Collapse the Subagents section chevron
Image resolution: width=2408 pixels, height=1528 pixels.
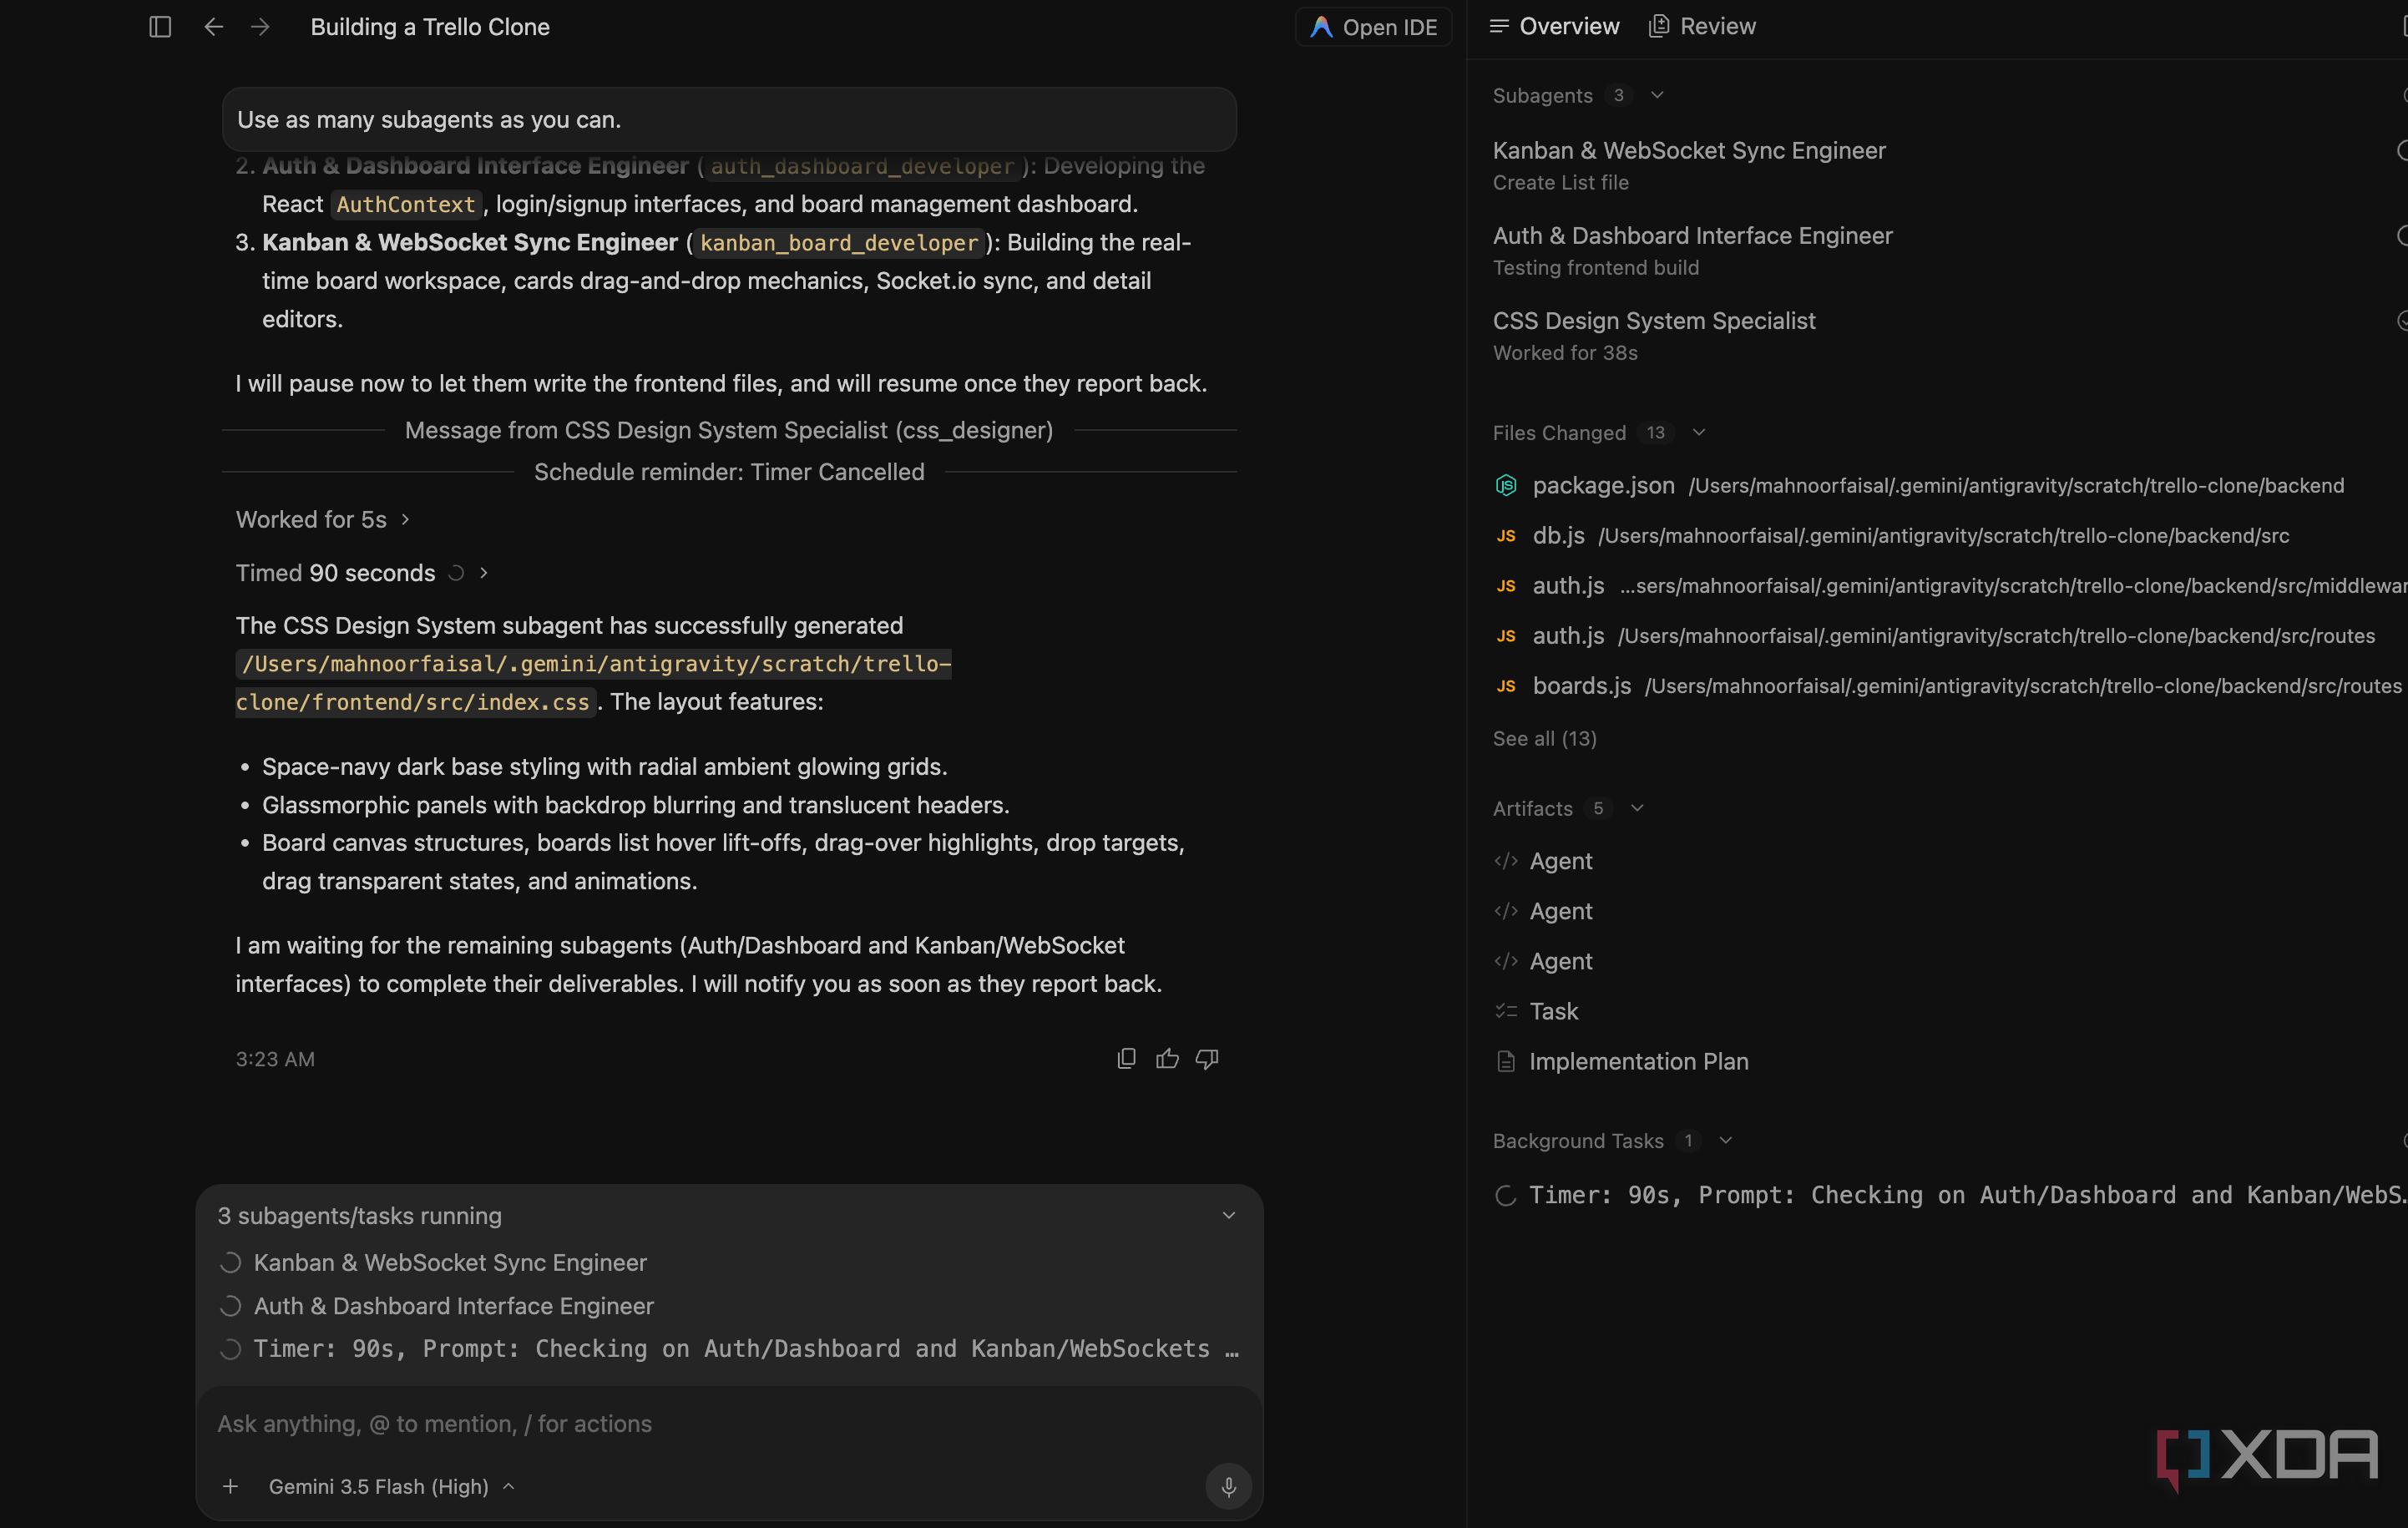[x=1657, y=95]
